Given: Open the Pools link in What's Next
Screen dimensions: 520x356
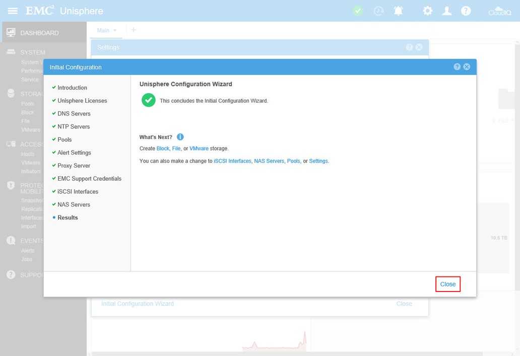Looking at the screenshot, I should point(293,161).
